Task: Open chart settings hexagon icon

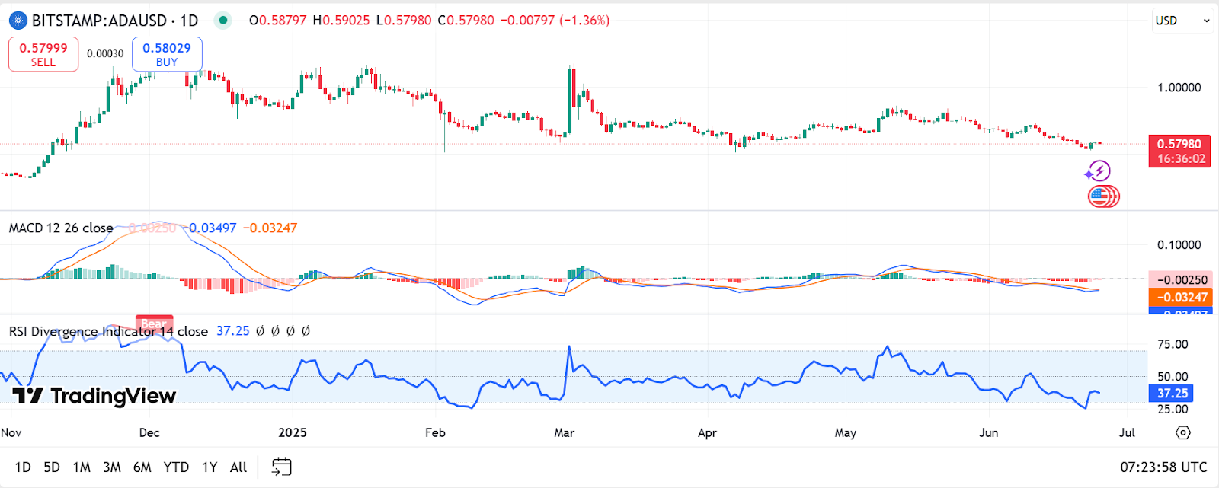Action: pyautogui.click(x=1182, y=432)
